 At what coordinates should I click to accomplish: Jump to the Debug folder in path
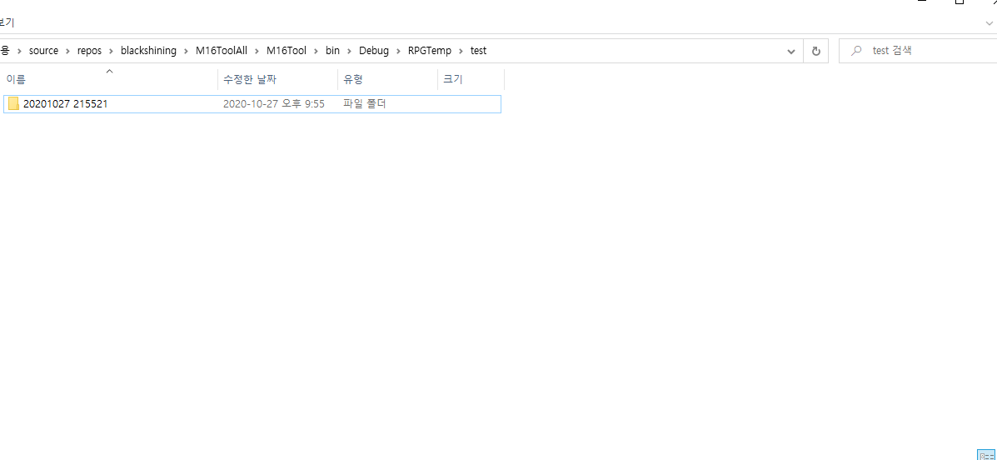click(x=374, y=51)
